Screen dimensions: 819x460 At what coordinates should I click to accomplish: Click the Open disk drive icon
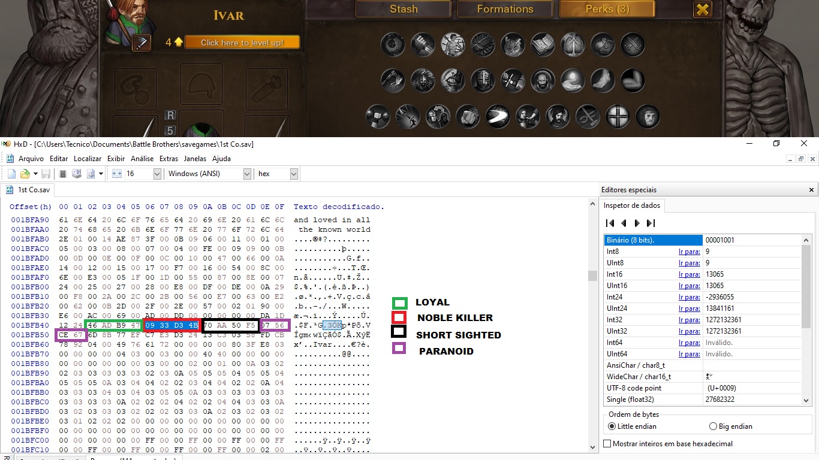[x=76, y=174]
